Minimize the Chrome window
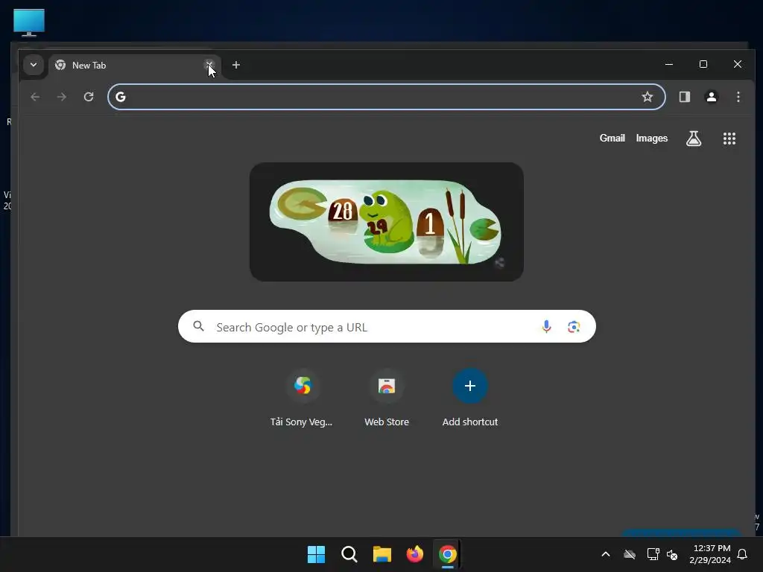This screenshot has height=572, width=763. point(669,64)
